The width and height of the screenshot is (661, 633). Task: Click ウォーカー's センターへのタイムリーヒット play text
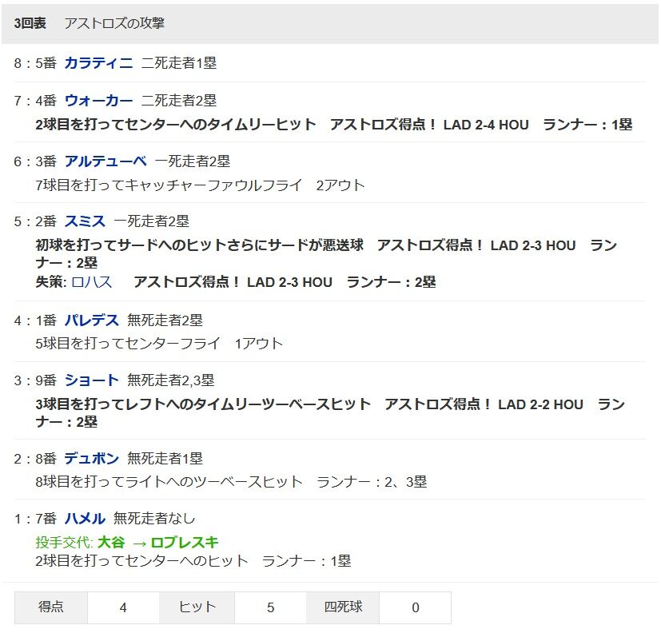[334, 125]
